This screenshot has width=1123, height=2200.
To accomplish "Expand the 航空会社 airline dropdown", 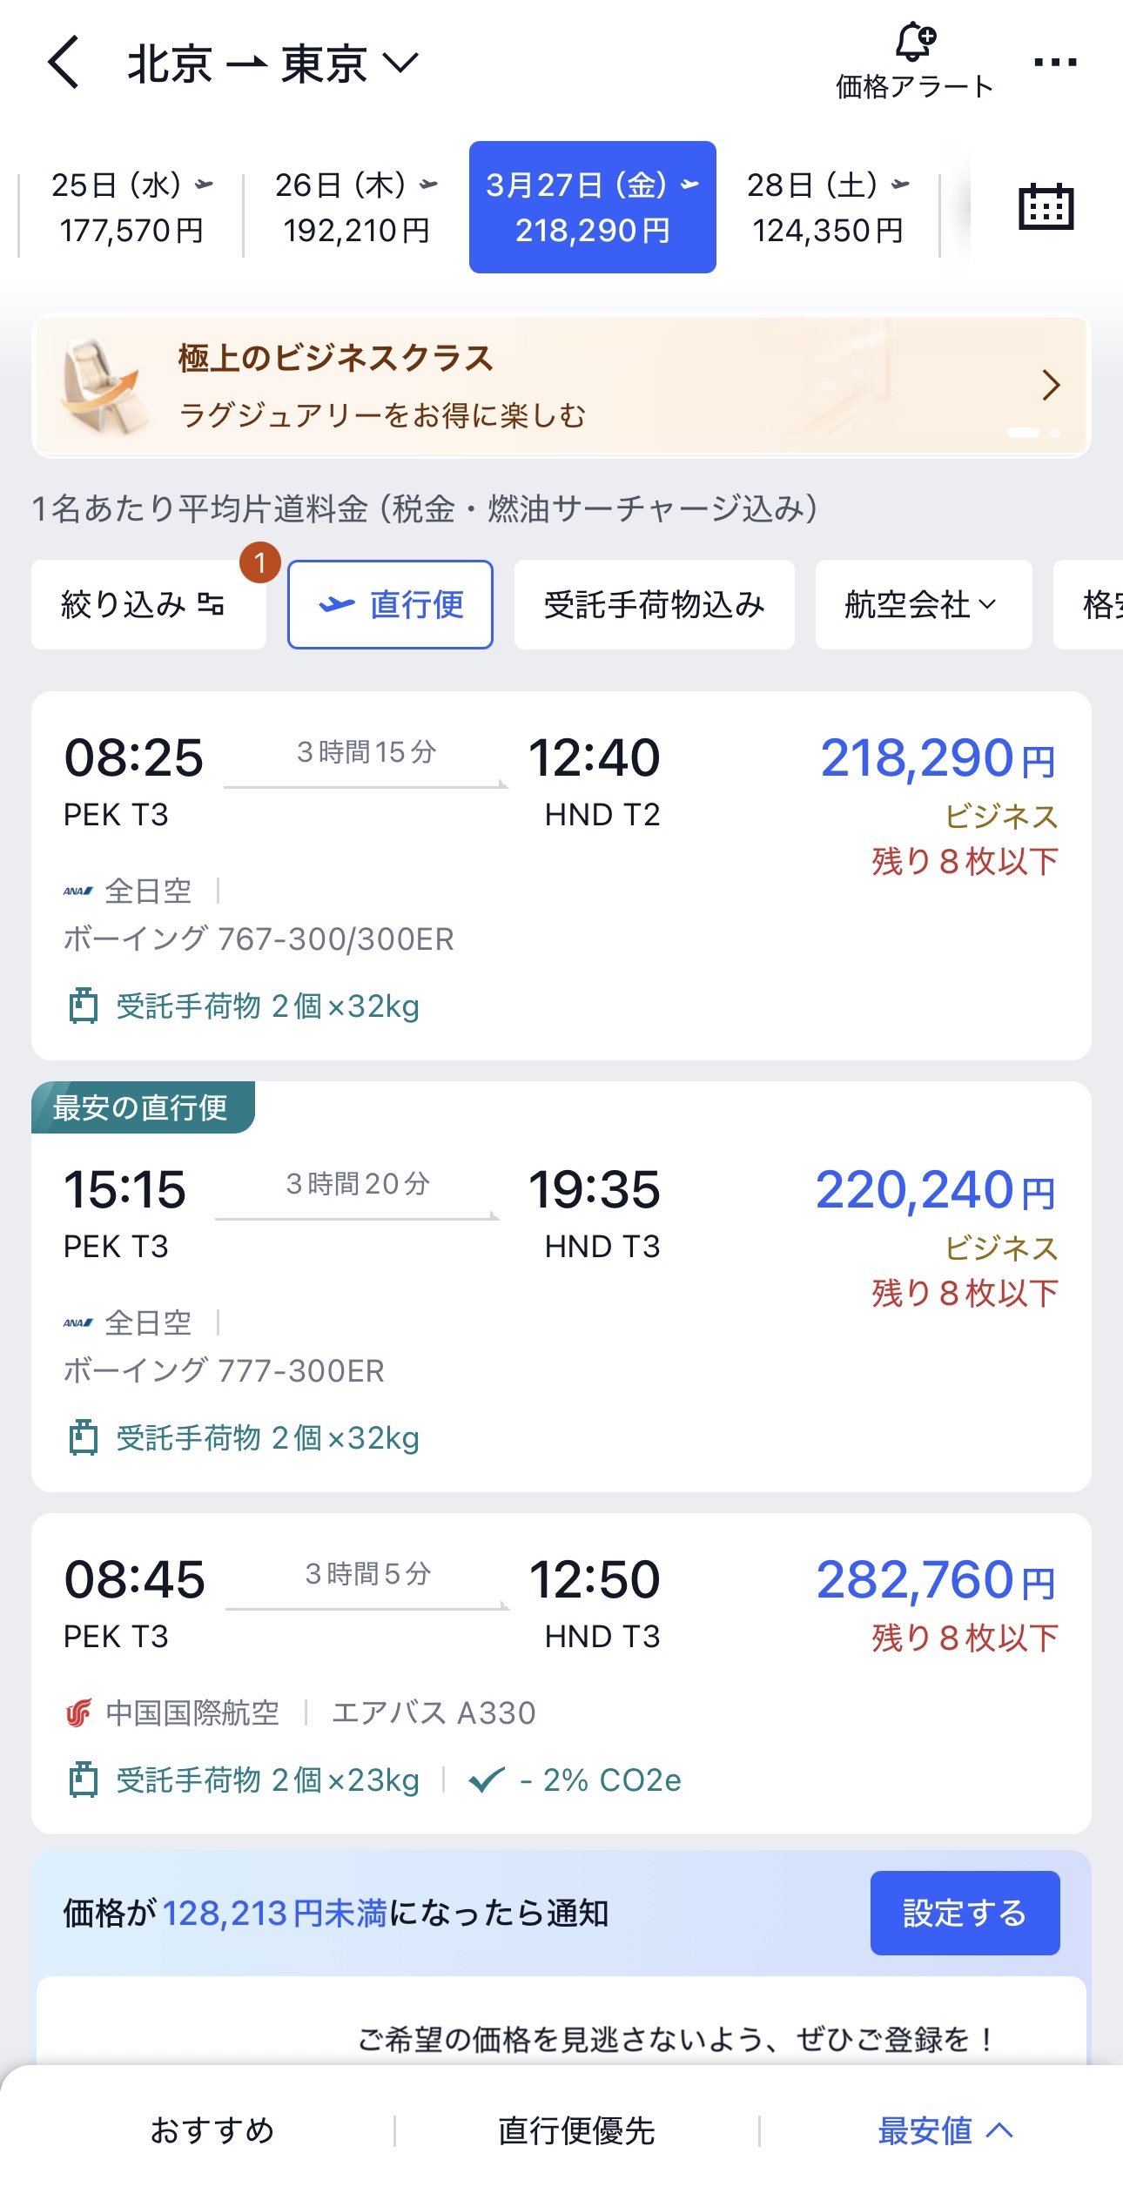I will [x=922, y=604].
